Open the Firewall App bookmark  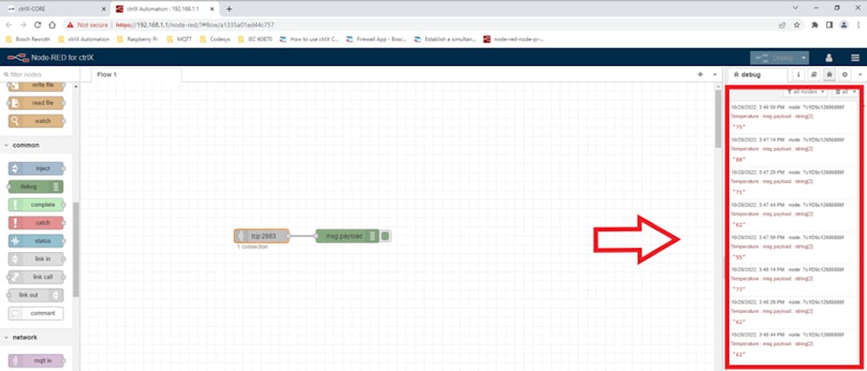[377, 39]
